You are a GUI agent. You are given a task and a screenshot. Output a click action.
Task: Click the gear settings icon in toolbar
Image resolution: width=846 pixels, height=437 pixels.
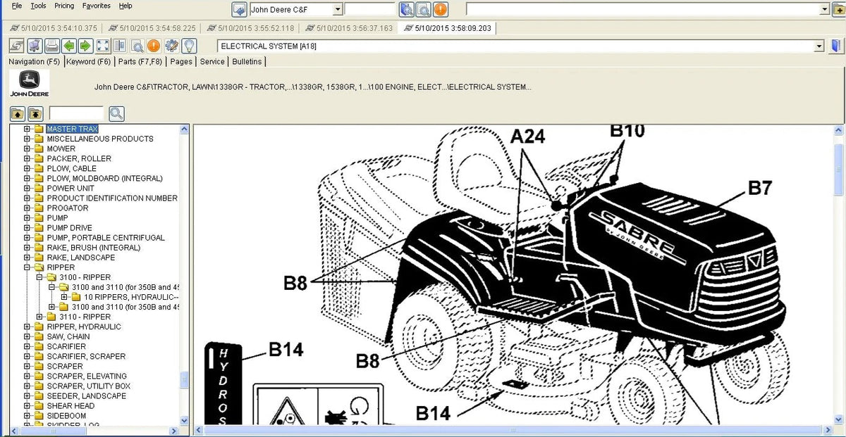pyautogui.click(x=171, y=46)
